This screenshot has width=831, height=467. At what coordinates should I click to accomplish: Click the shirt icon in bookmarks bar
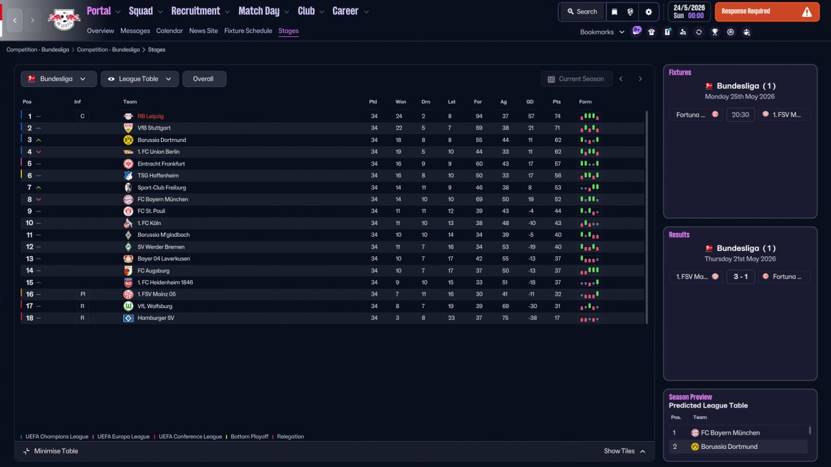tap(651, 32)
